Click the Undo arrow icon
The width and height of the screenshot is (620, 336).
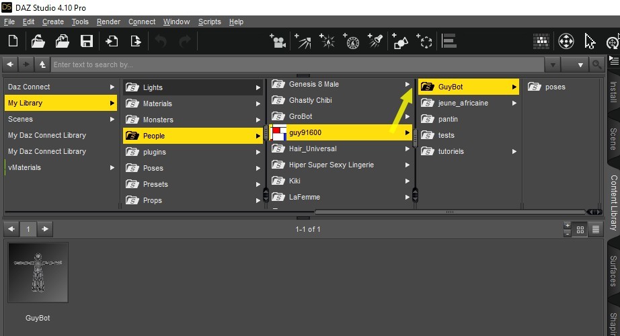pos(161,41)
